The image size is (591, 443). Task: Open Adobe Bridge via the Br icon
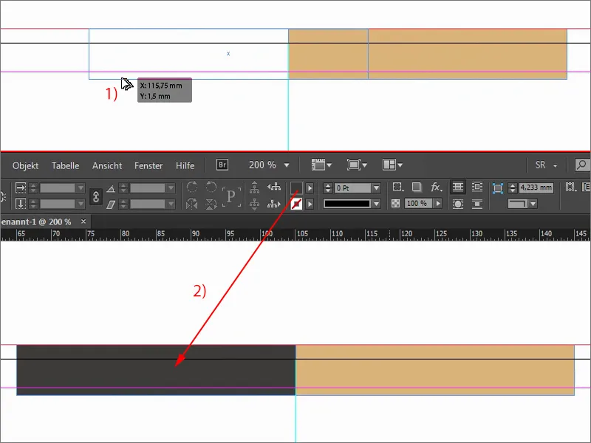click(222, 165)
